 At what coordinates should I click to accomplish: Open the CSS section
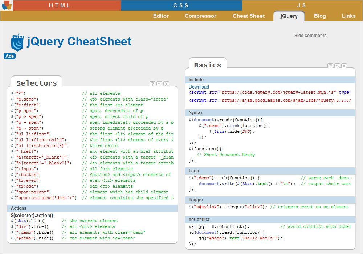point(181,5)
